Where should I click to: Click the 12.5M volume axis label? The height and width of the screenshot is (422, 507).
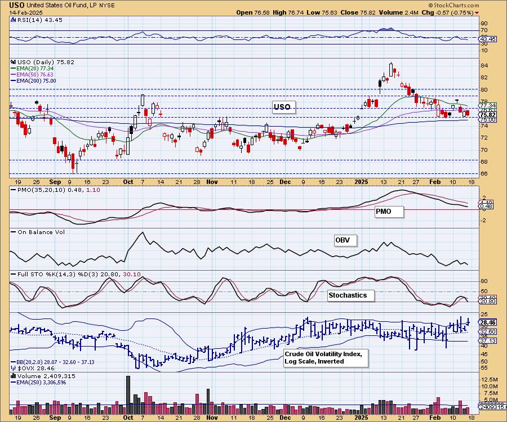pos(489,379)
